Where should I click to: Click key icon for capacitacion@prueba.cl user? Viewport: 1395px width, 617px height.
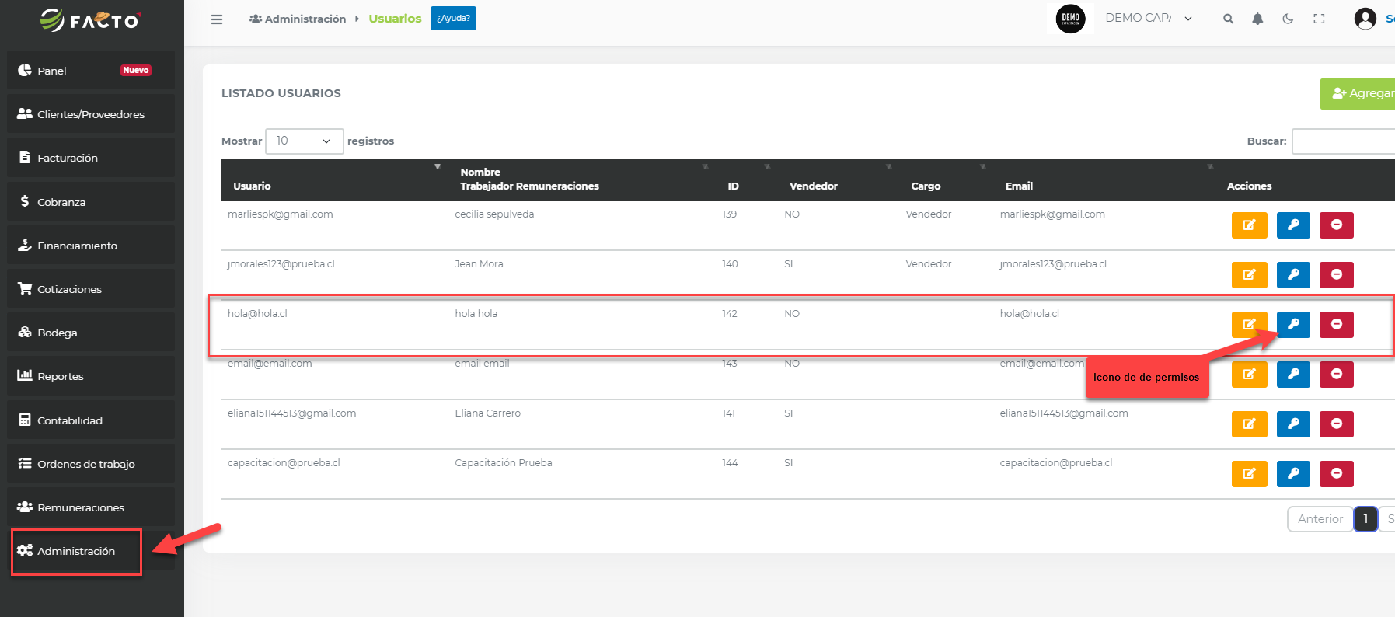click(x=1293, y=474)
